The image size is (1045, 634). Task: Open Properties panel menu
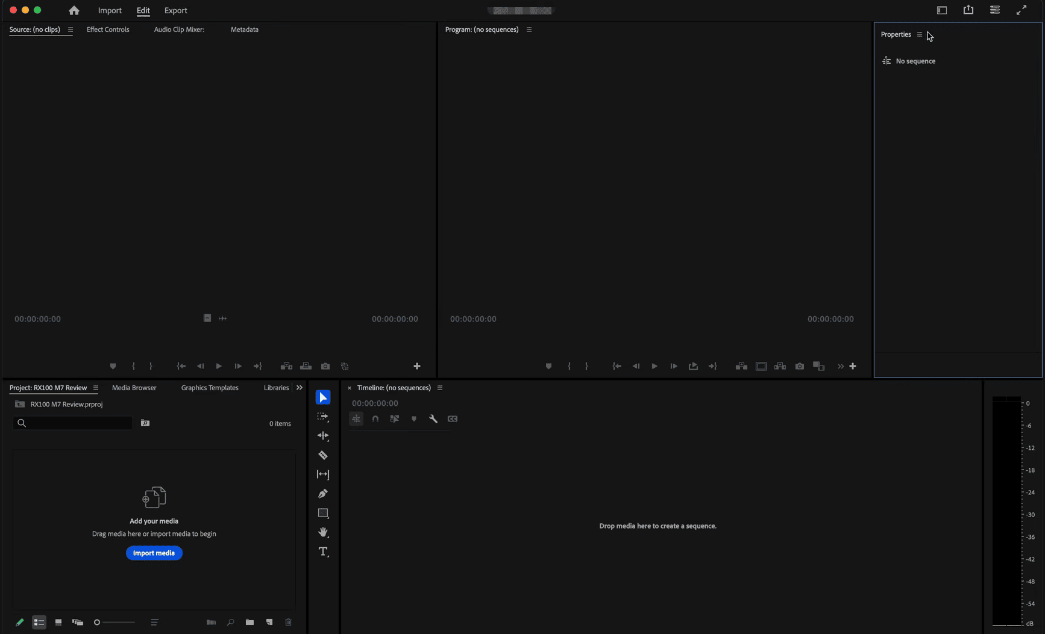[920, 34]
